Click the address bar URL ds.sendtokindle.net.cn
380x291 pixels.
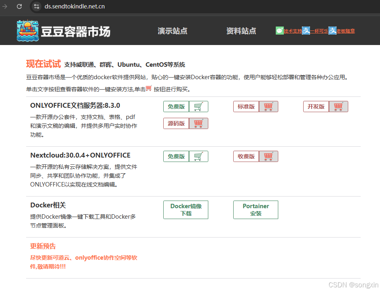75,6
